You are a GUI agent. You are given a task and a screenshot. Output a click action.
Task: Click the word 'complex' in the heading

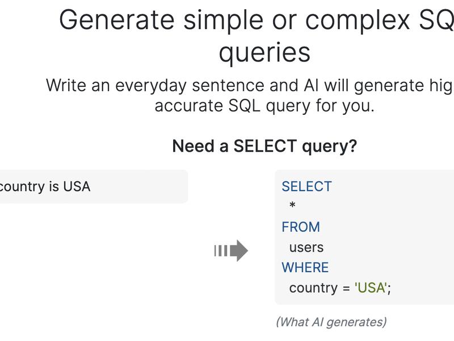pyautogui.click(x=358, y=21)
